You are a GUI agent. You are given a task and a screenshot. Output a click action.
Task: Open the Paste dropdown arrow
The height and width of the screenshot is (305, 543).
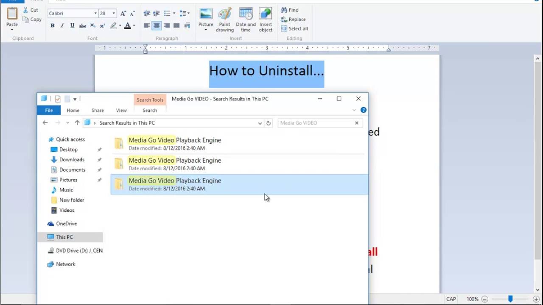tap(12, 30)
